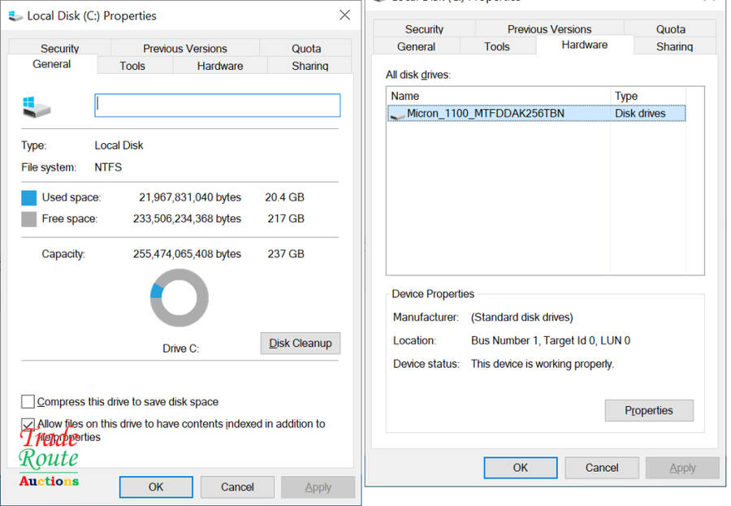The width and height of the screenshot is (731, 506).
Task: Click the drive icon in title bar
Action: (x=15, y=15)
